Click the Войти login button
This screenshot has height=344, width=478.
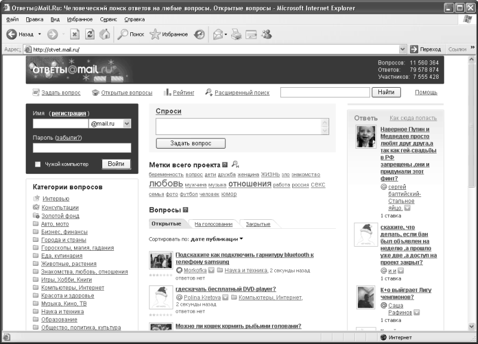coord(116,164)
